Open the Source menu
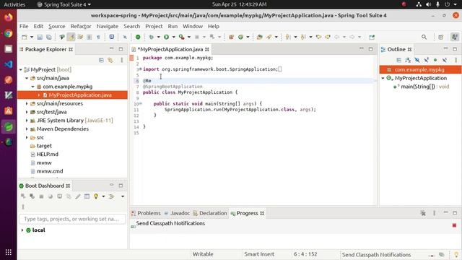This screenshot has height=260, width=462. 57,26
